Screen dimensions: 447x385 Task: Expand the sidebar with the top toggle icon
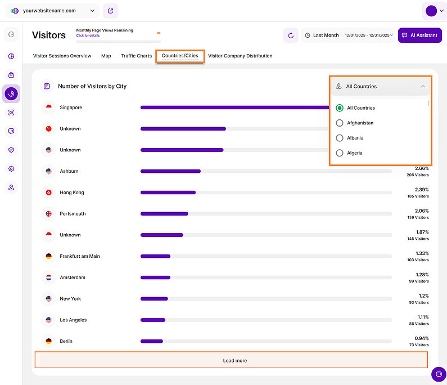(x=11, y=35)
